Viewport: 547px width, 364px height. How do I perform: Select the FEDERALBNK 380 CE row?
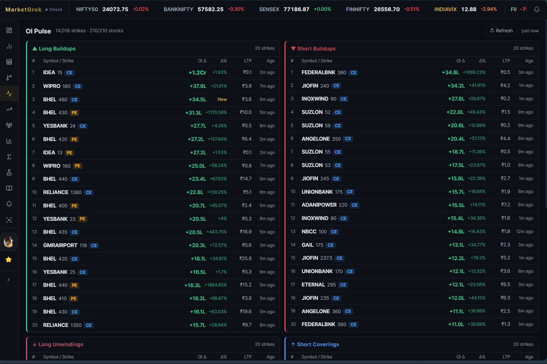(412, 72)
